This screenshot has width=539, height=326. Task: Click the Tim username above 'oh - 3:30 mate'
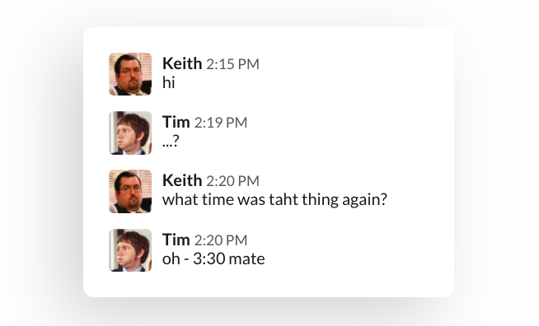[x=176, y=240]
